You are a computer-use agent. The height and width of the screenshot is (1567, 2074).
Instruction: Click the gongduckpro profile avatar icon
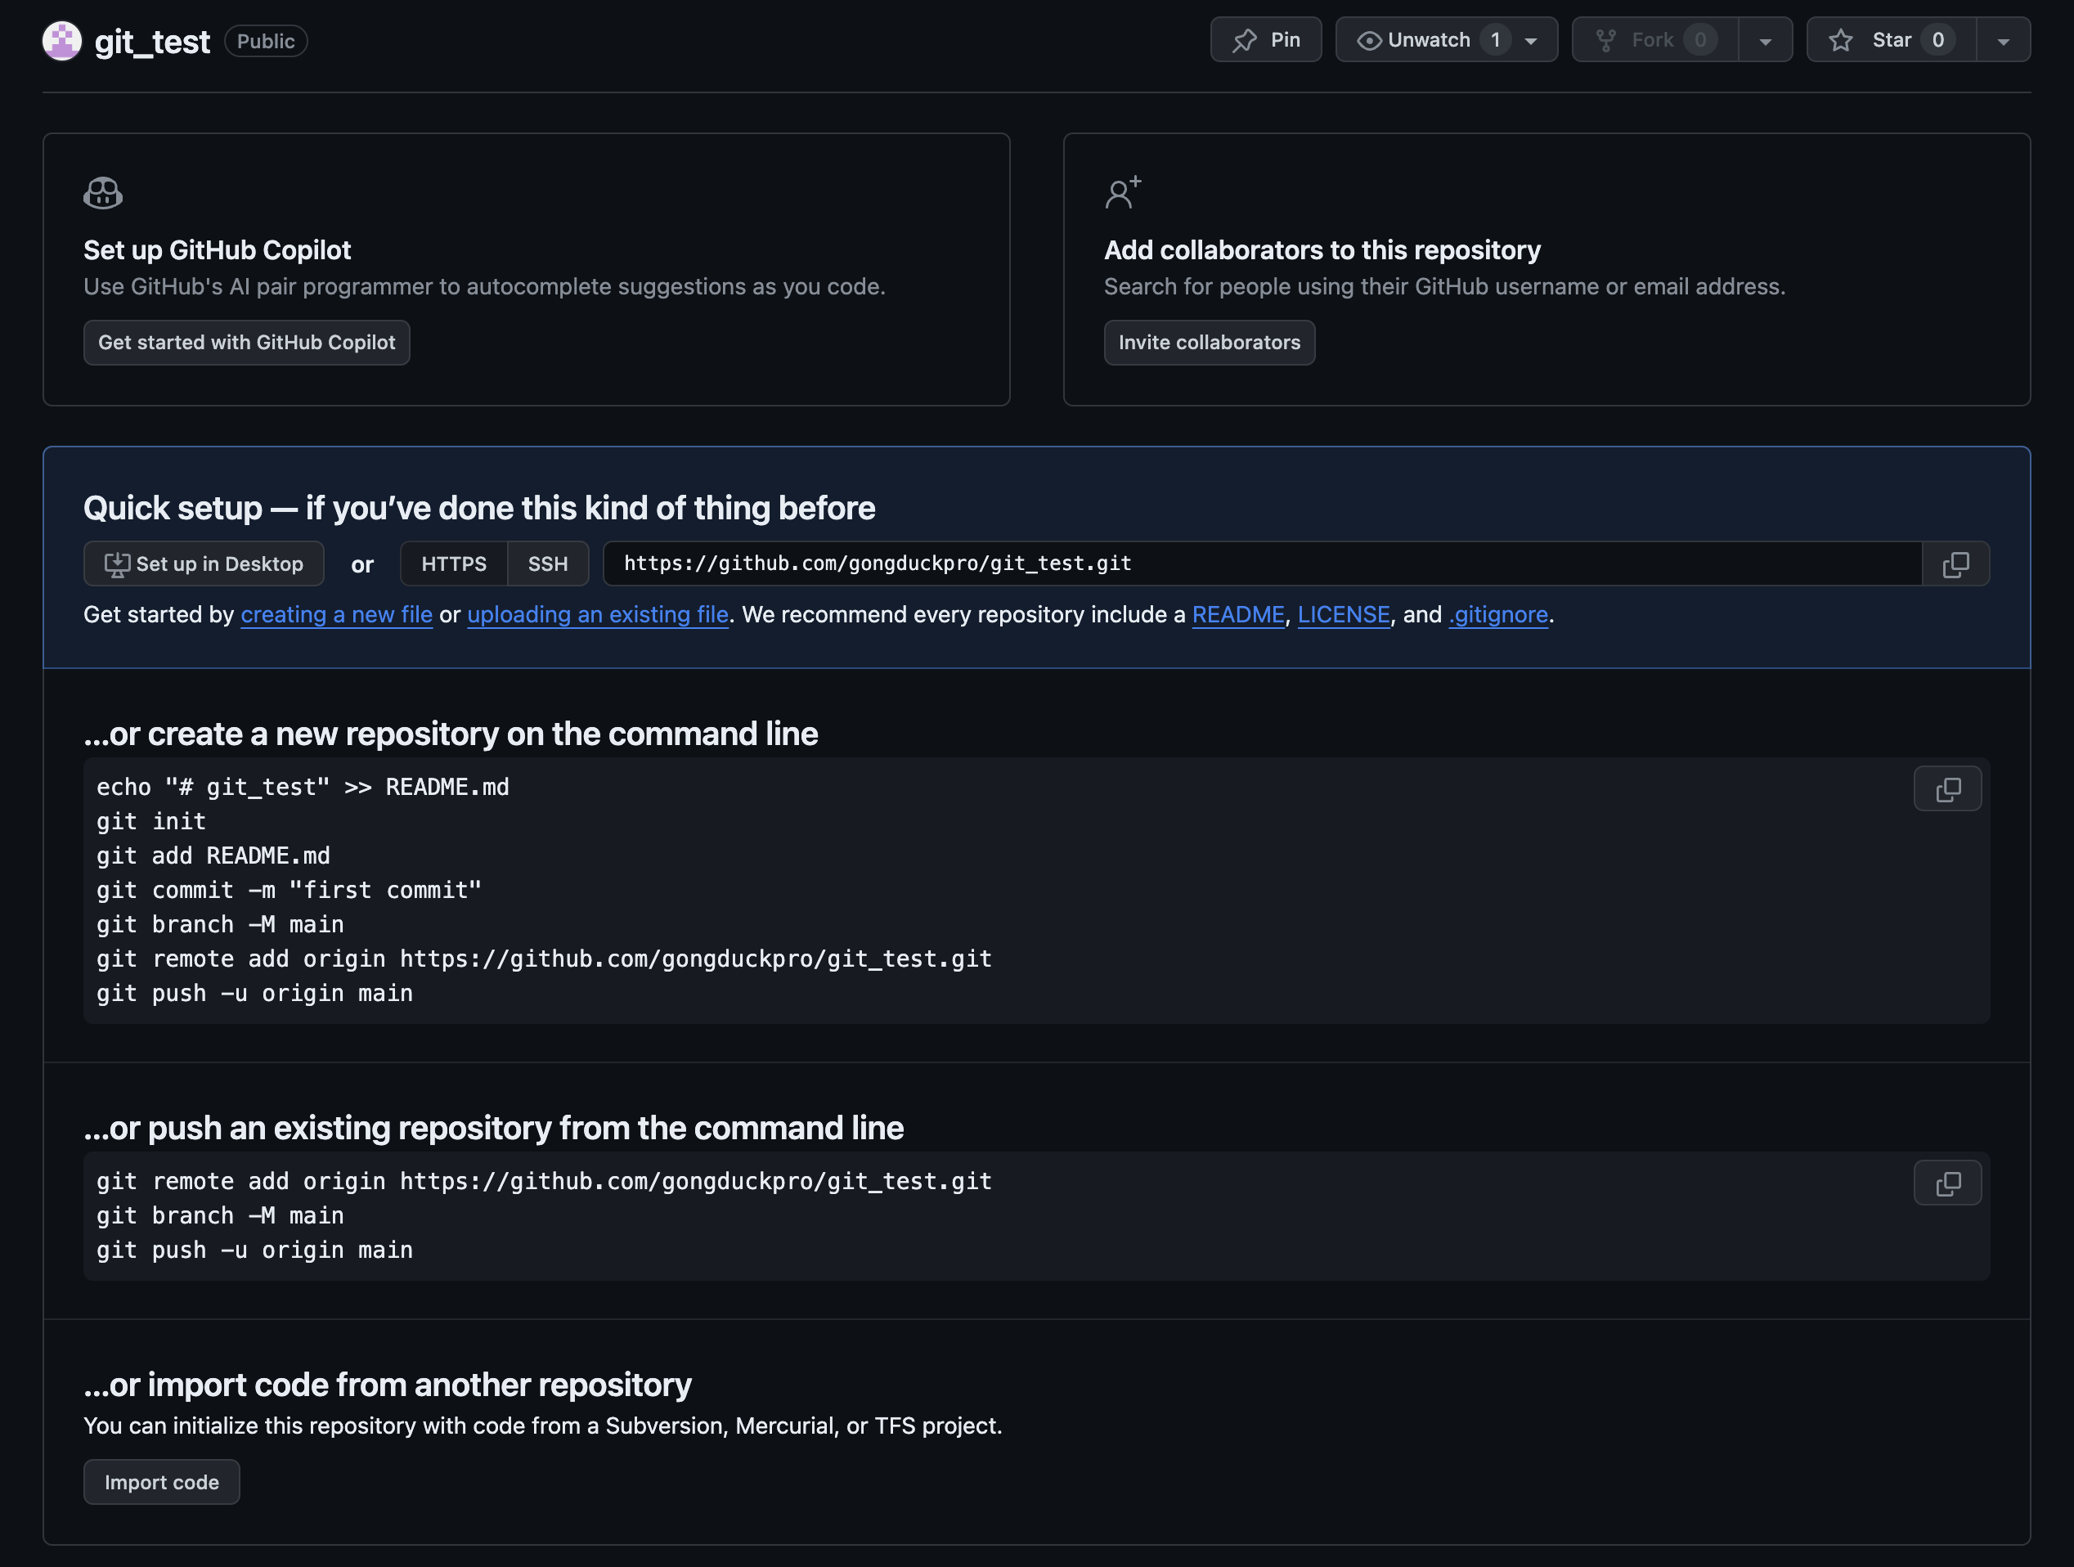pyautogui.click(x=62, y=41)
